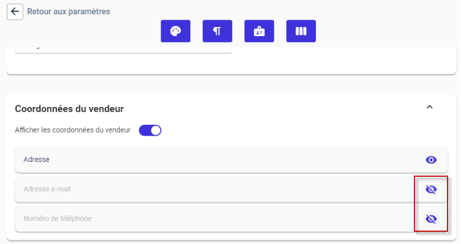Select the Adresse row
The image size is (461, 244).
pyautogui.click(x=231, y=160)
